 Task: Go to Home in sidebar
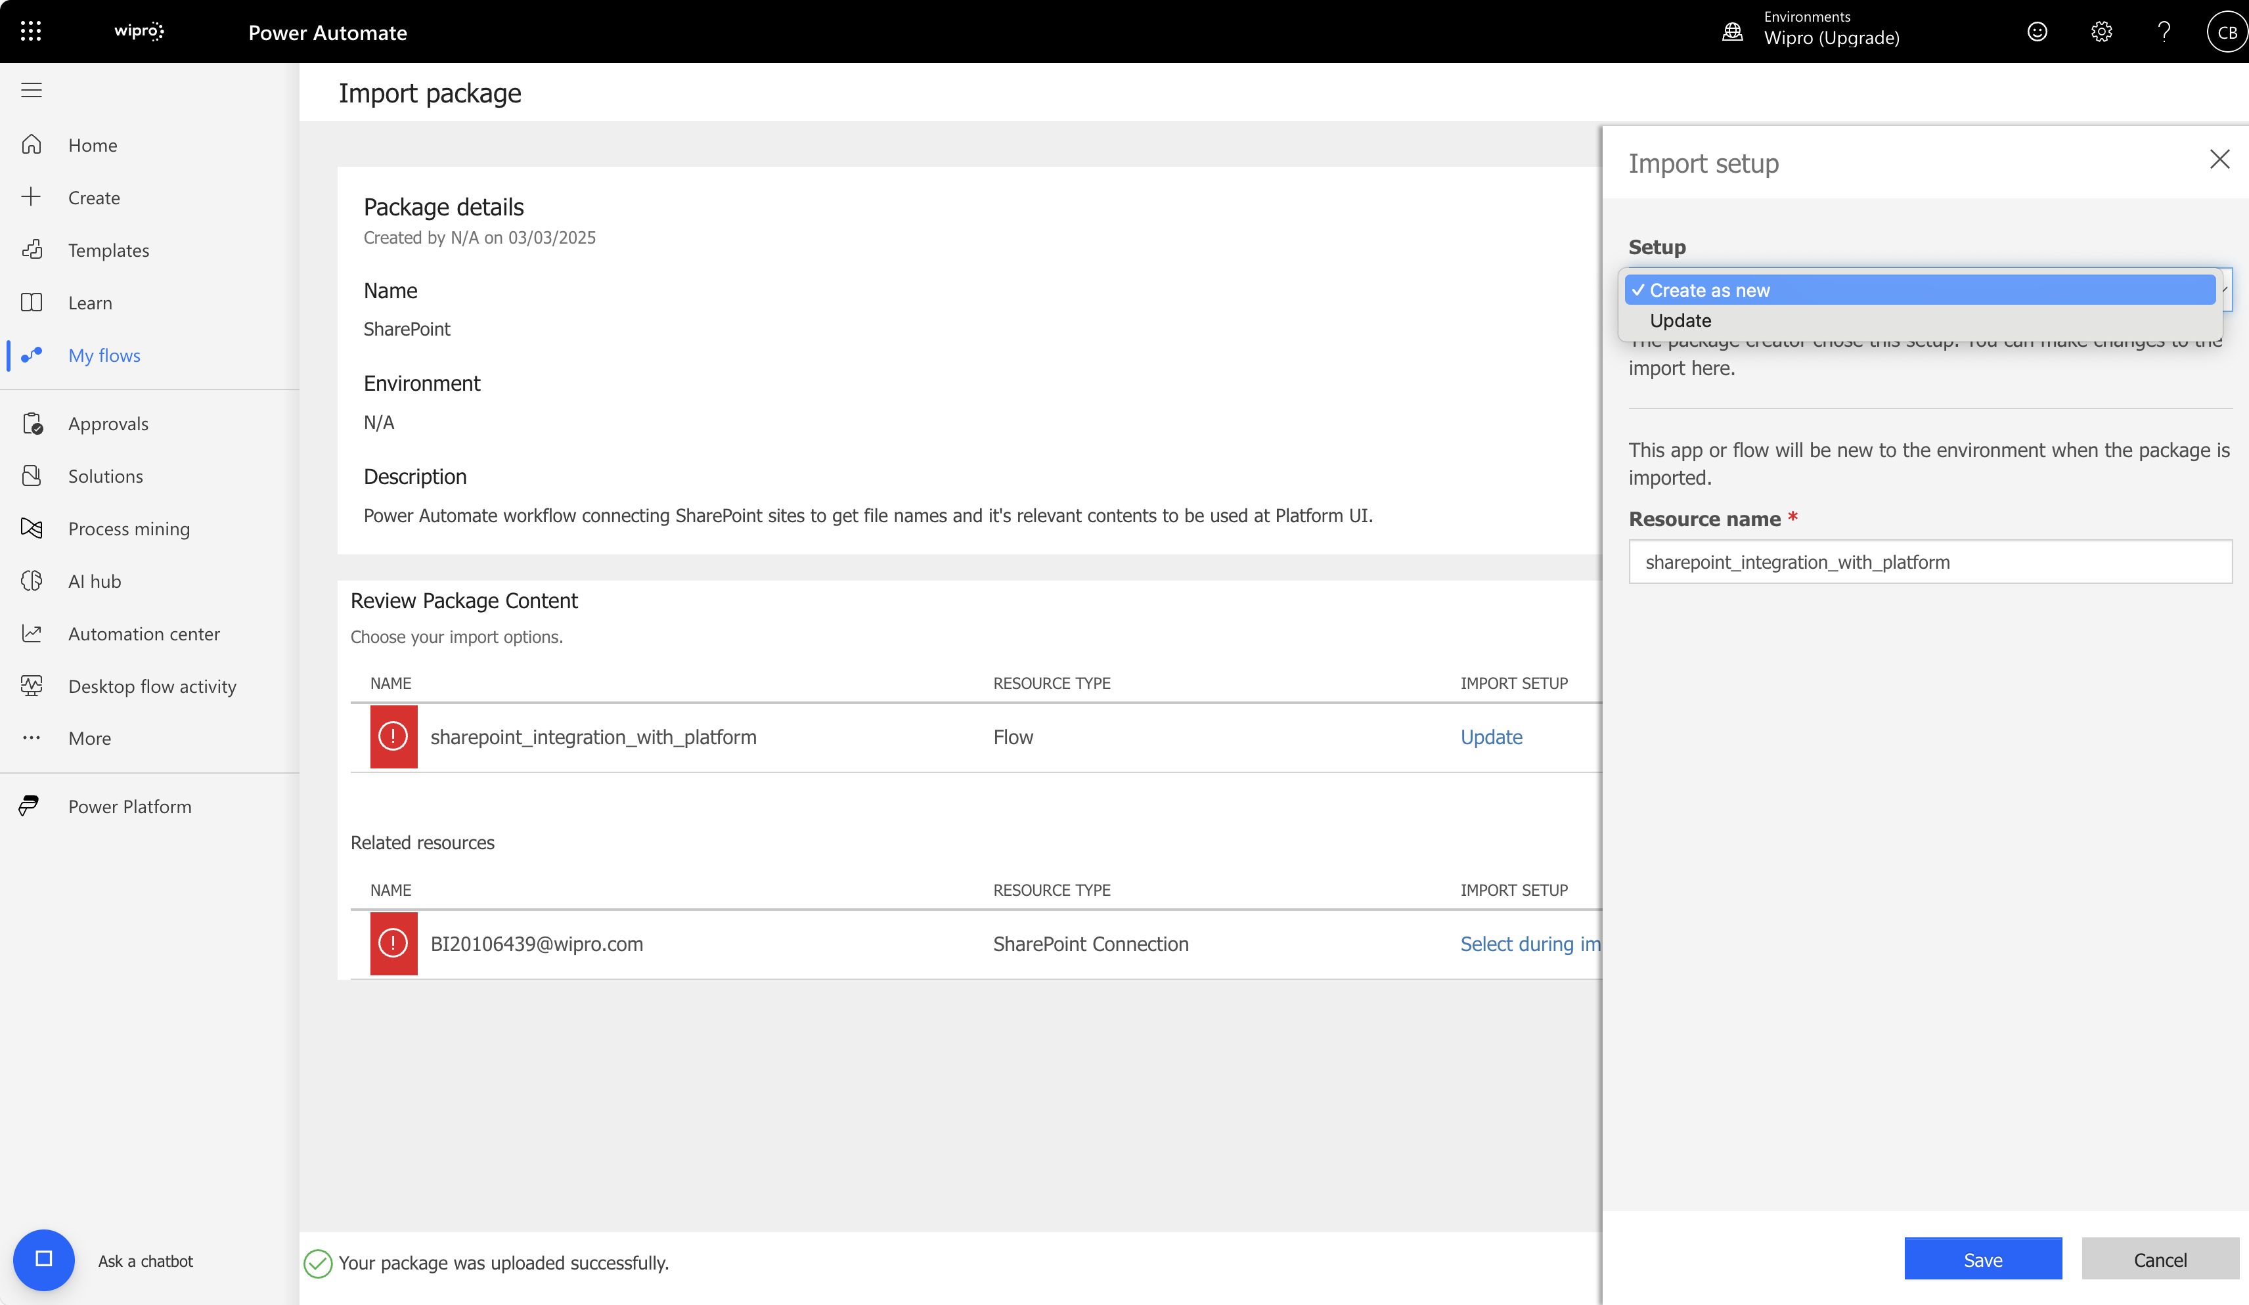(x=93, y=144)
